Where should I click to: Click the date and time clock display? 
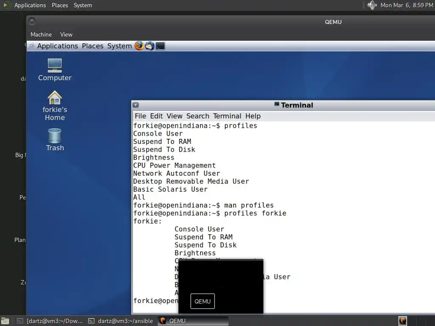click(407, 5)
